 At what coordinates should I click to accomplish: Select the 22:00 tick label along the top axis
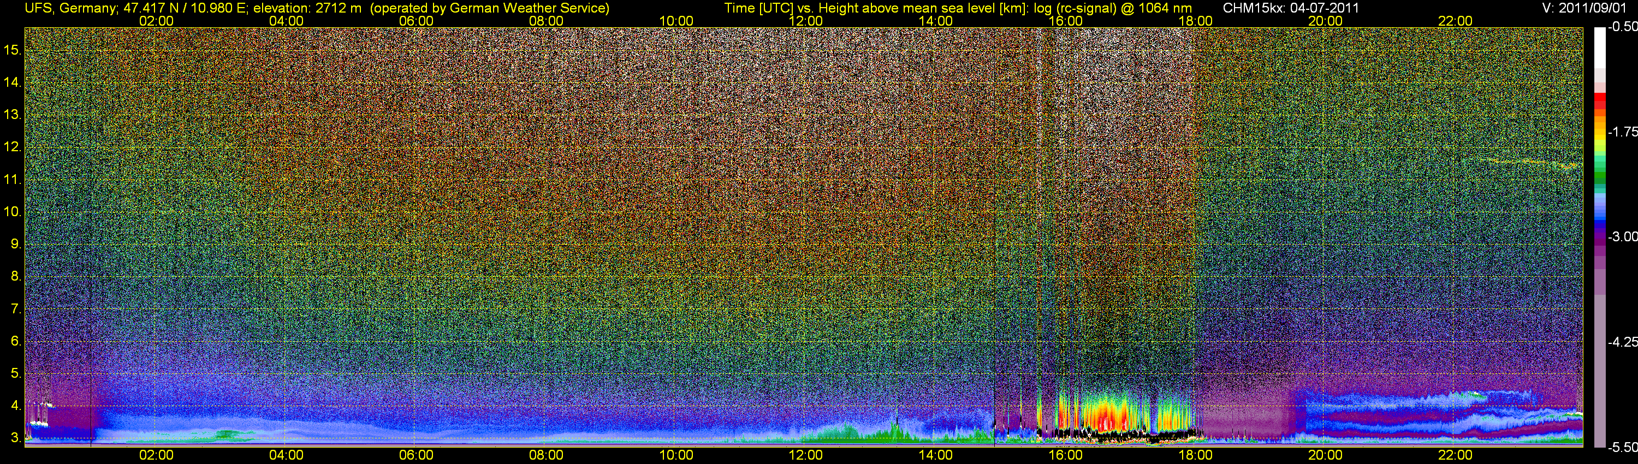[x=1455, y=21]
